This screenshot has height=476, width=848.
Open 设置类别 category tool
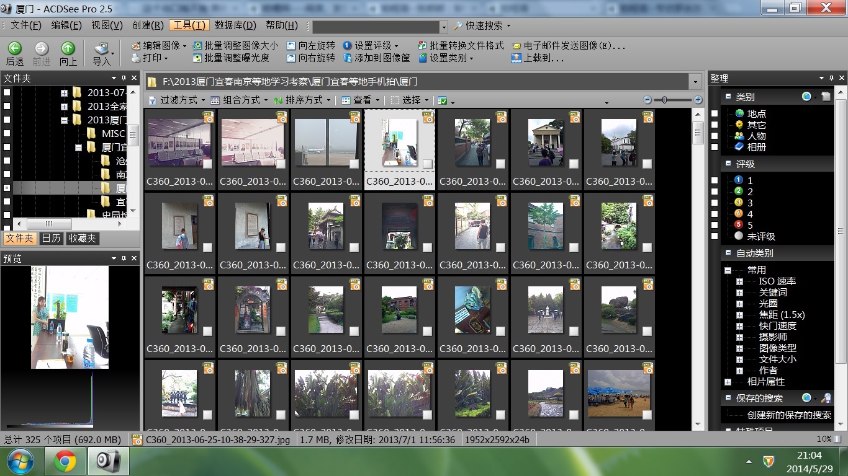tap(446, 58)
